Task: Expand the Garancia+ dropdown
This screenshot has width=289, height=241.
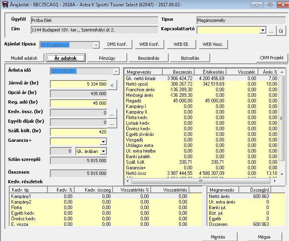Action: click(103, 142)
